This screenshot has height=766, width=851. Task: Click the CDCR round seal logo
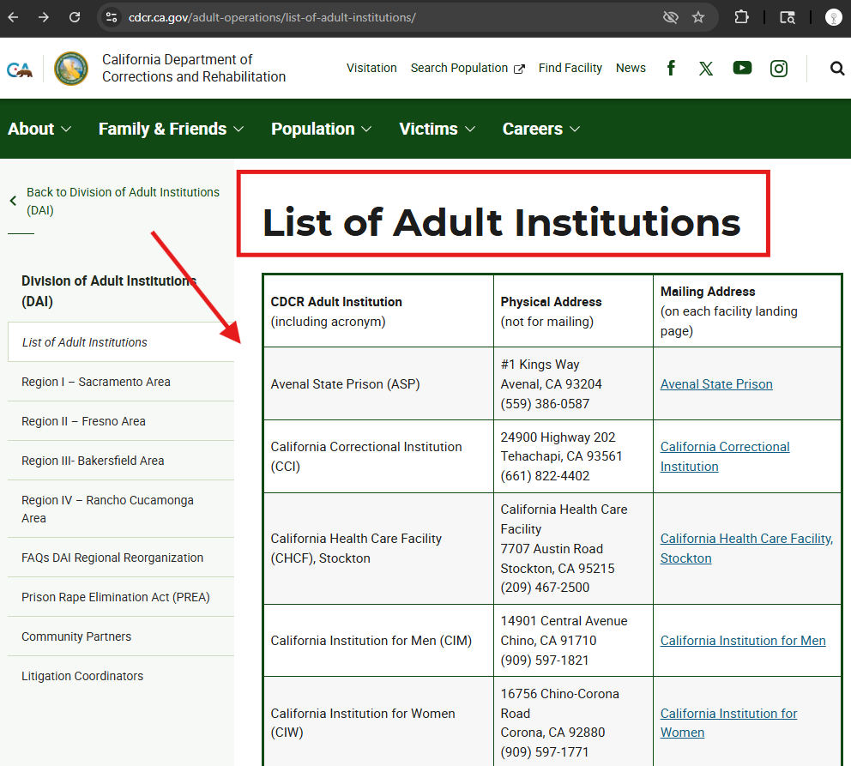pyautogui.click(x=71, y=69)
